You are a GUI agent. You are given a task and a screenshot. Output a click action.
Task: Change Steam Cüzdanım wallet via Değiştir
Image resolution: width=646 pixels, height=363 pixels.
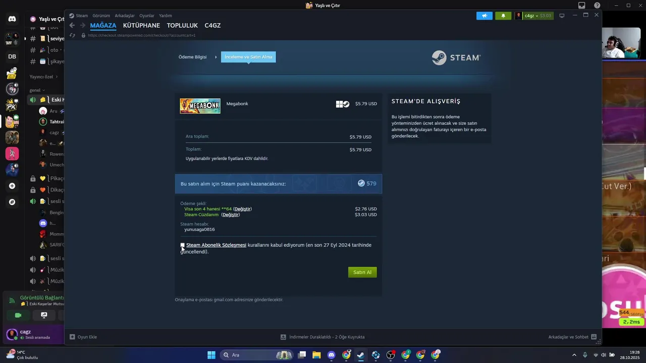click(231, 215)
